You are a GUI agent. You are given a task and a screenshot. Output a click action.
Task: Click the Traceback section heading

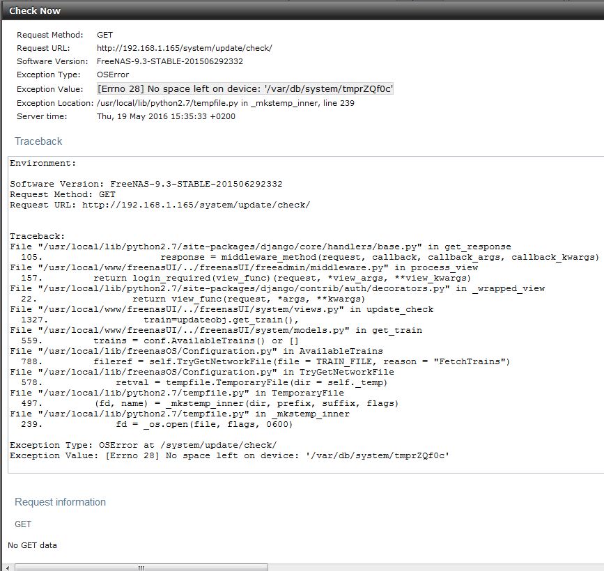pyautogui.click(x=39, y=141)
